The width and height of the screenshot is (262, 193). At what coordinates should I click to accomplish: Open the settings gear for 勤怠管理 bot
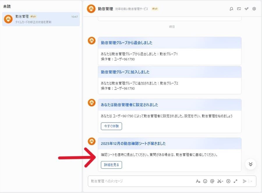tap(254, 9)
